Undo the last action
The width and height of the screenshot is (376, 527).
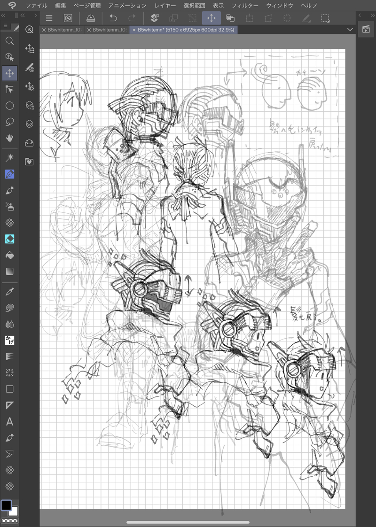coord(113,18)
